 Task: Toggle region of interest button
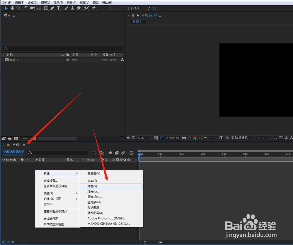coord(221,138)
